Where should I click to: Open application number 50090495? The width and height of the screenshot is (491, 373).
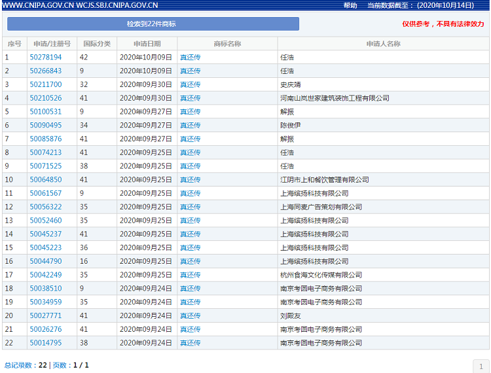click(46, 126)
